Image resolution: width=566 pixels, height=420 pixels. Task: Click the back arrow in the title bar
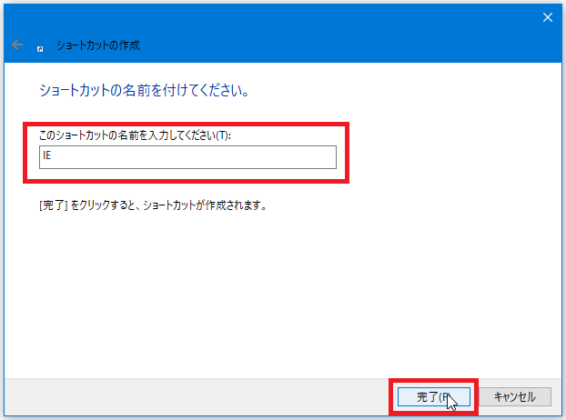(17, 45)
